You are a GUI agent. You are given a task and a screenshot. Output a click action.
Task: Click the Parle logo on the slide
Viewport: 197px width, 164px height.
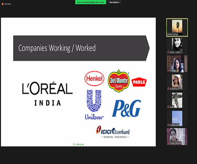139,82
